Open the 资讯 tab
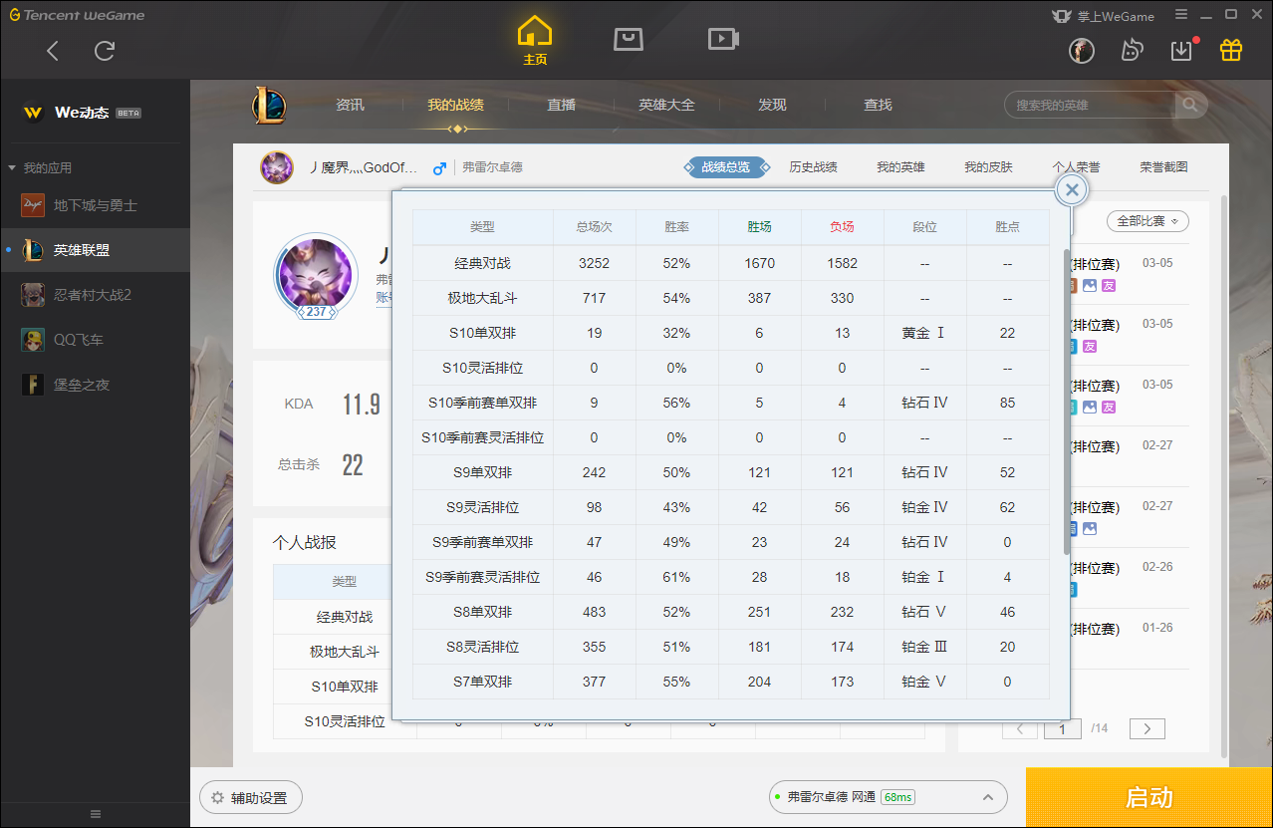Screen dimensions: 1273x828 click(351, 105)
